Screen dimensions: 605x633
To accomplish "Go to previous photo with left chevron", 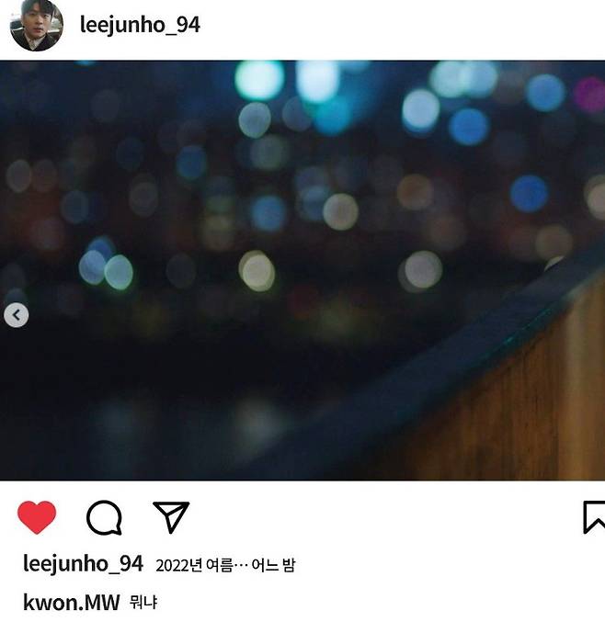I will tap(17, 315).
